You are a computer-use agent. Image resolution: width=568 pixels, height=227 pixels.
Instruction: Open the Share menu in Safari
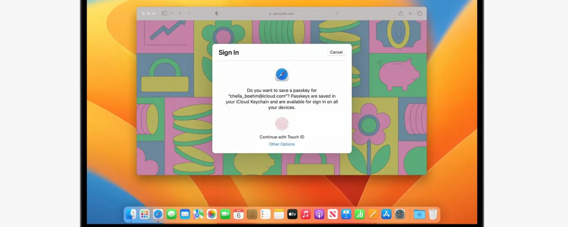pos(401,13)
